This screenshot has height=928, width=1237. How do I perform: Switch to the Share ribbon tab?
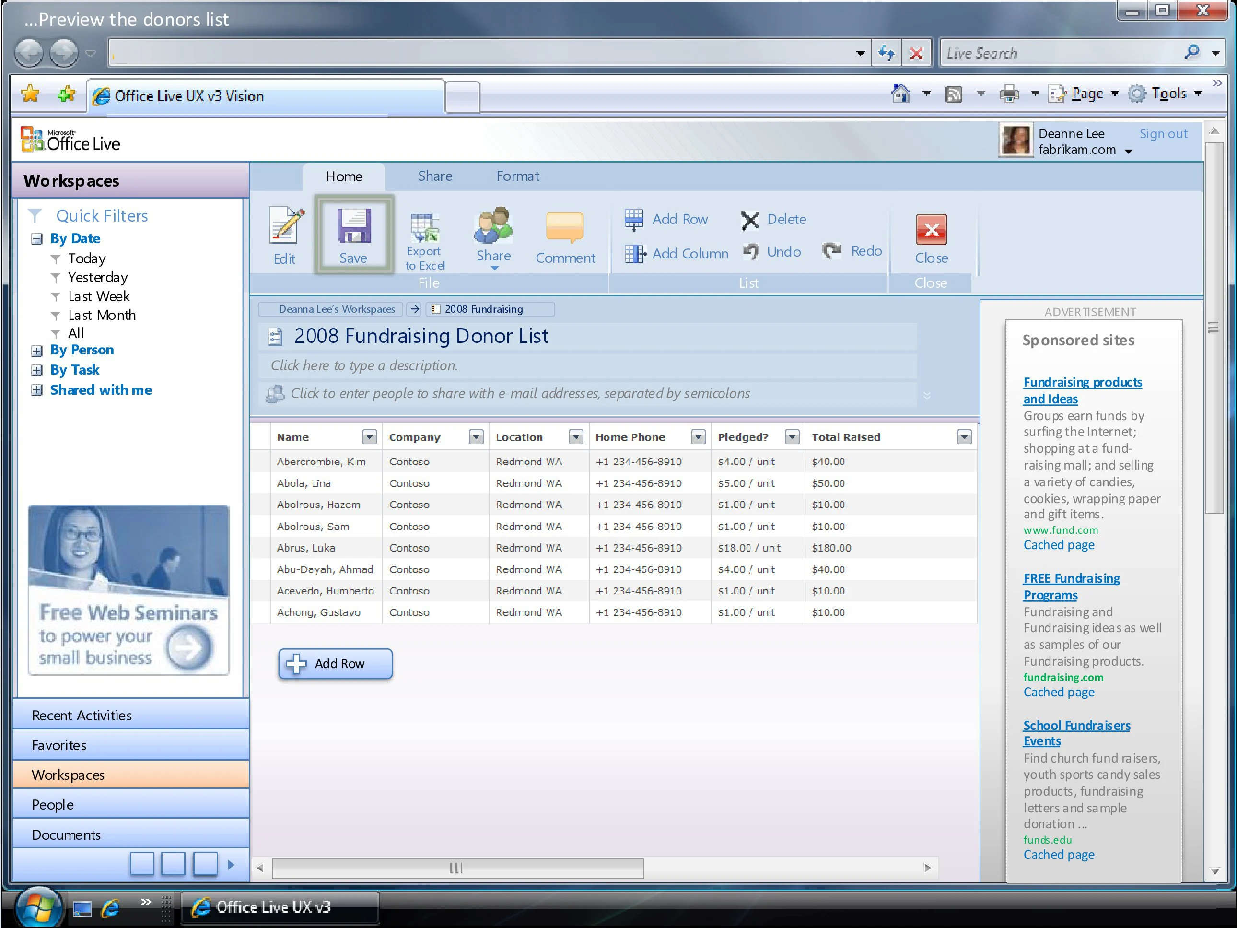coord(435,176)
